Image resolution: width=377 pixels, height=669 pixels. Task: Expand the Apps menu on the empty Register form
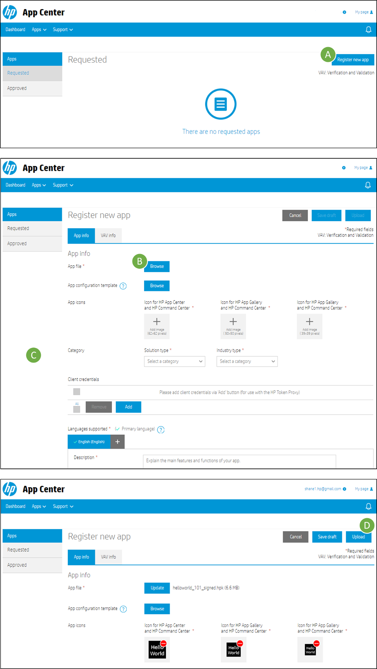(x=39, y=185)
